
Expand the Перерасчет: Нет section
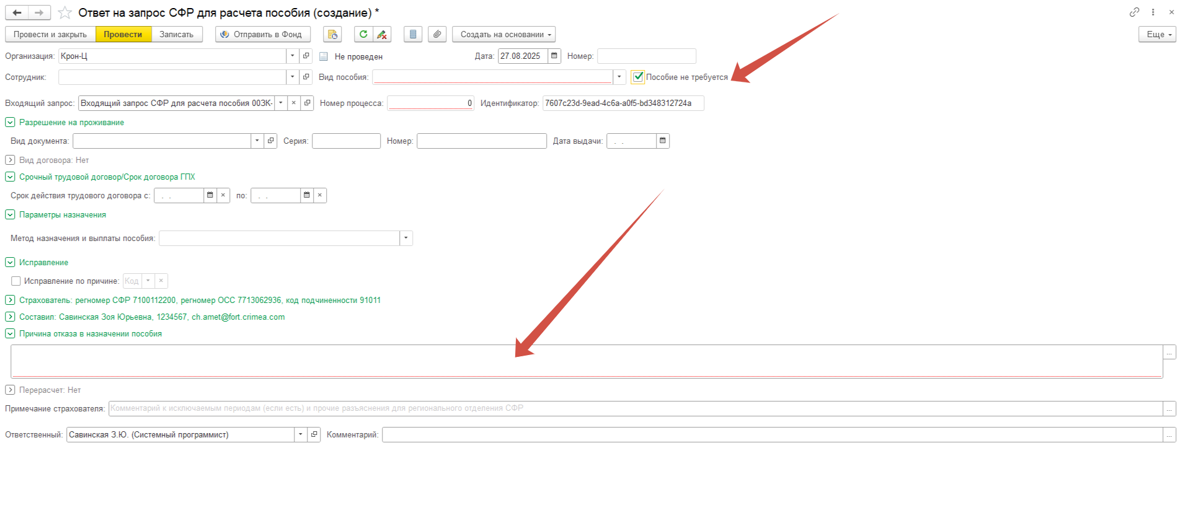click(10, 390)
